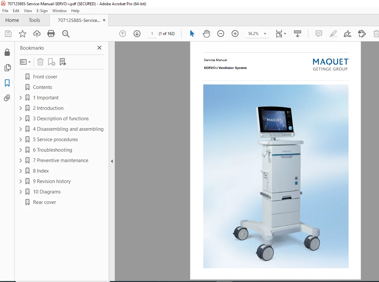
Task: Open the Edit menu
Action: point(16,11)
